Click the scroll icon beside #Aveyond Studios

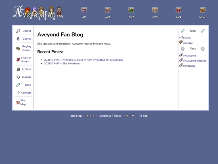click(181, 60)
